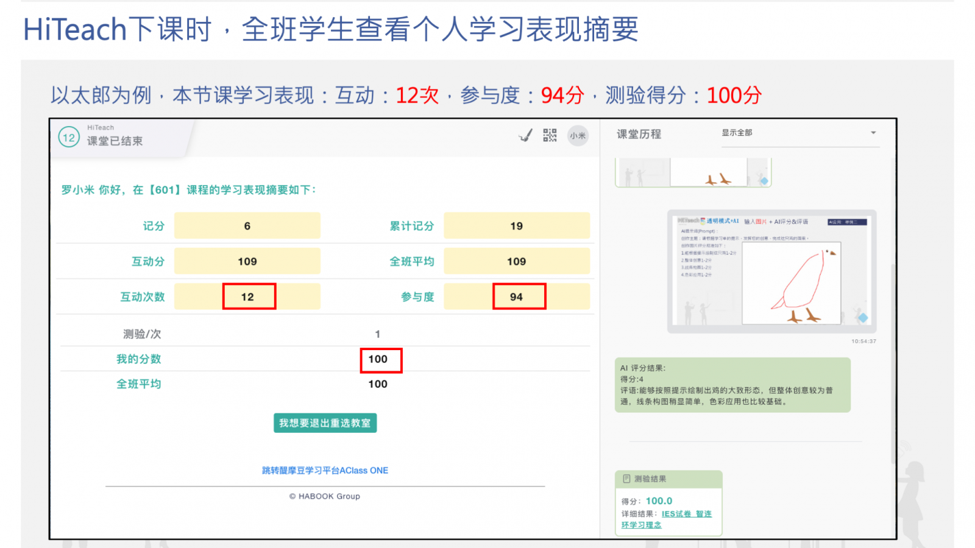Open the bird feet drawing thumbnail in 课堂历程
The image size is (975, 548).
pos(710,172)
